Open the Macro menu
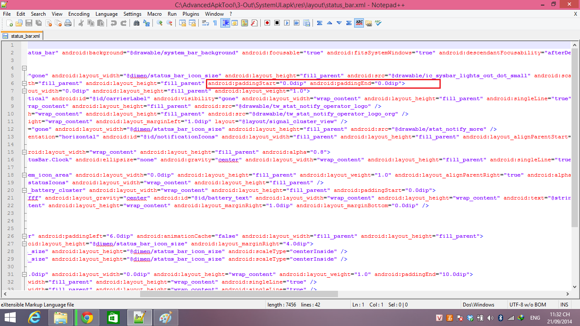580x326 pixels. pyautogui.click(x=155, y=14)
